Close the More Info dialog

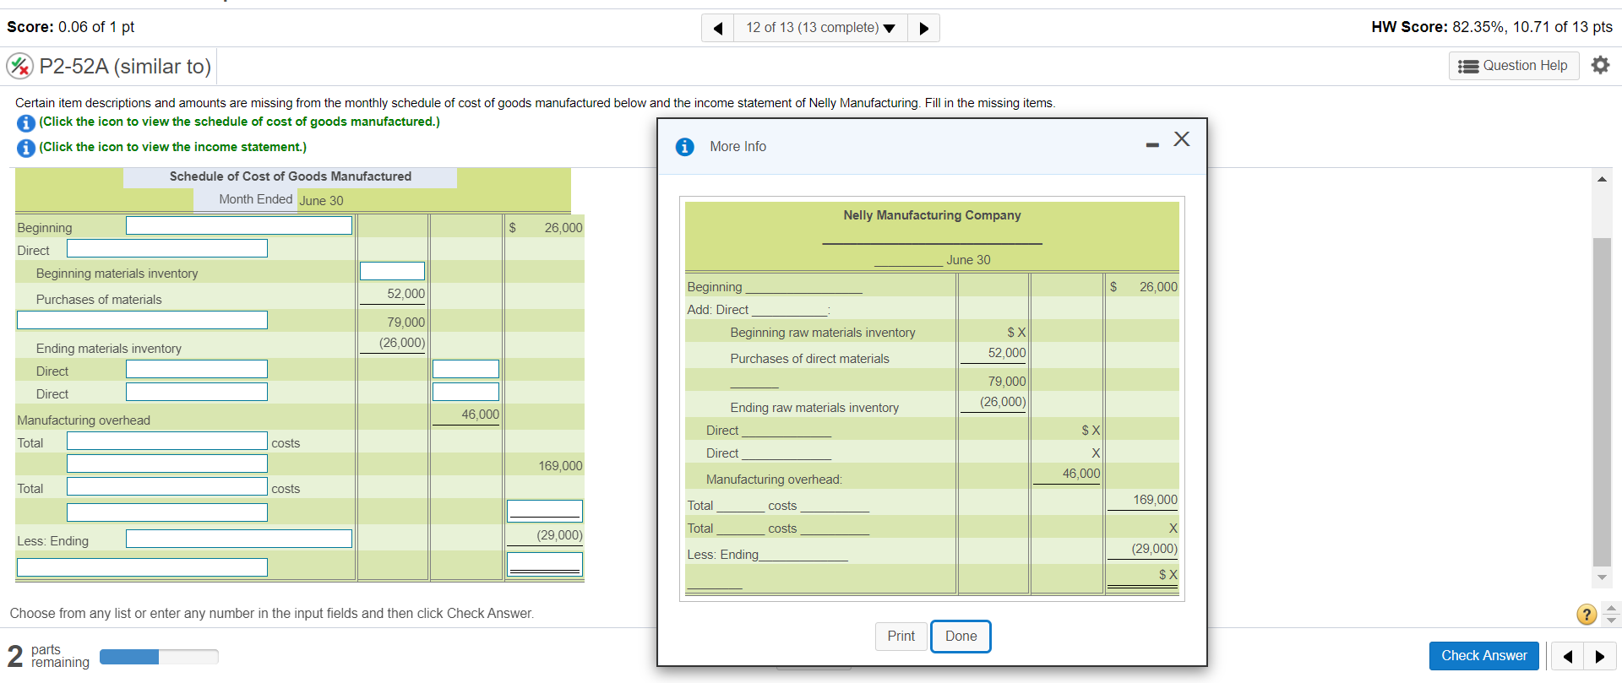coord(1182,139)
